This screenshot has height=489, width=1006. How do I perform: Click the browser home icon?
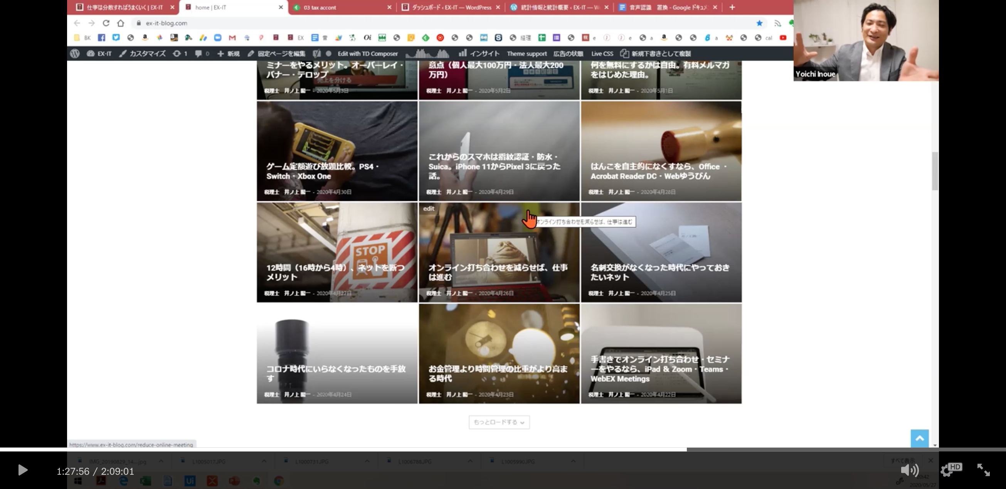tap(121, 23)
